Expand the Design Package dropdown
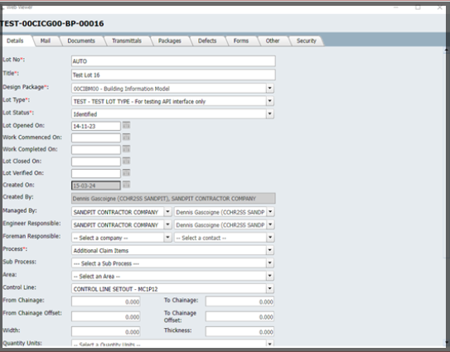Viewport: 450px width, 352px height. coord(270,89)
